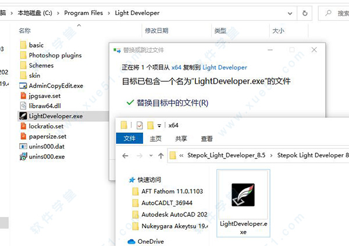Screen dimensions: 349x246
Task: Click the x64 source link in dialog
Action: [176, 67]
